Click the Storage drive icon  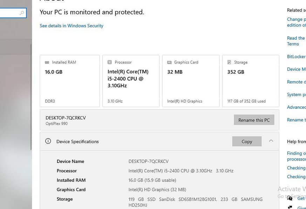(229, 62)
